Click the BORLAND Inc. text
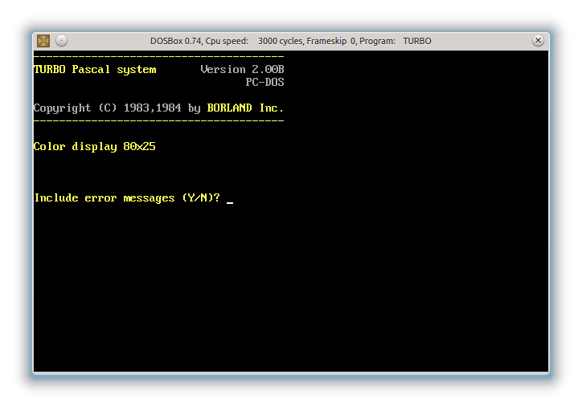The width and height of the screenshot is (582, 407). (x=245, y=108)
